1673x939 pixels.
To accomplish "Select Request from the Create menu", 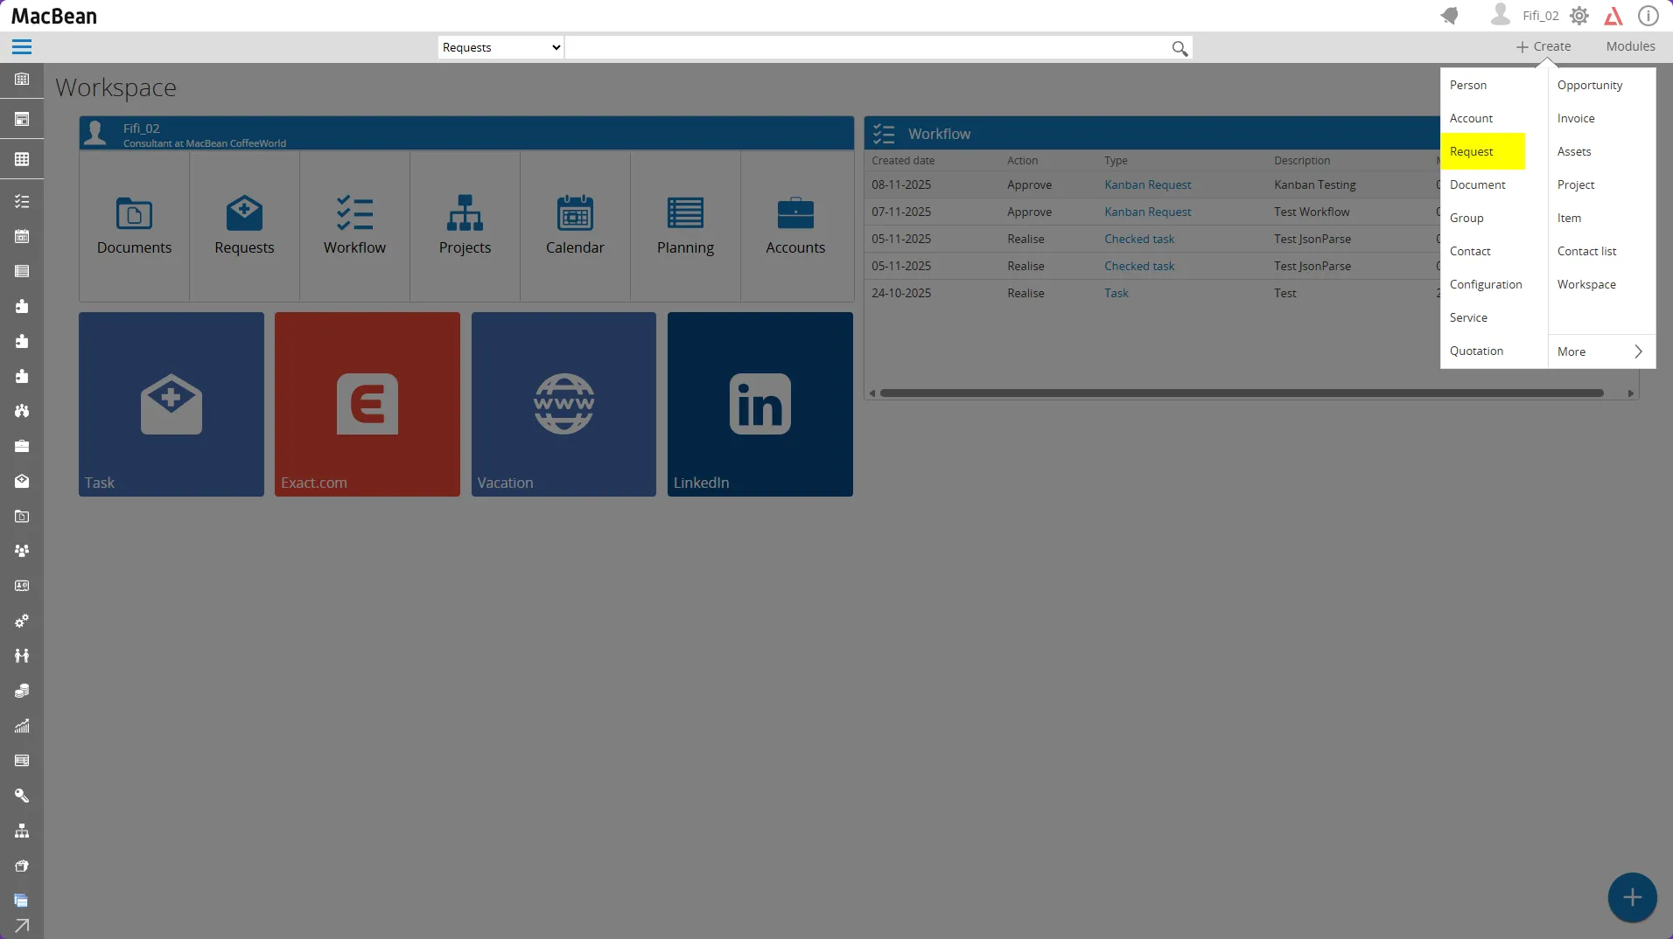I will (x=1472, y=151).
